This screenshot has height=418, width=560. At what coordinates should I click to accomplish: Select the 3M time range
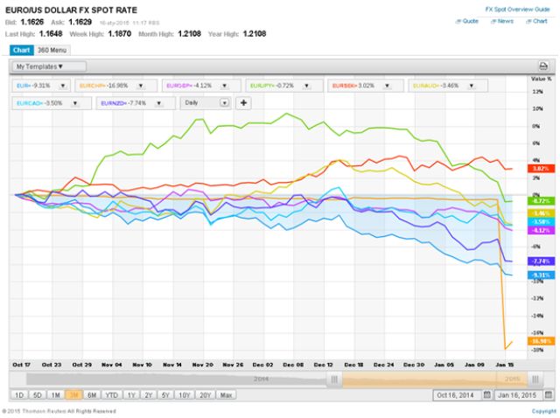[73, 394]
